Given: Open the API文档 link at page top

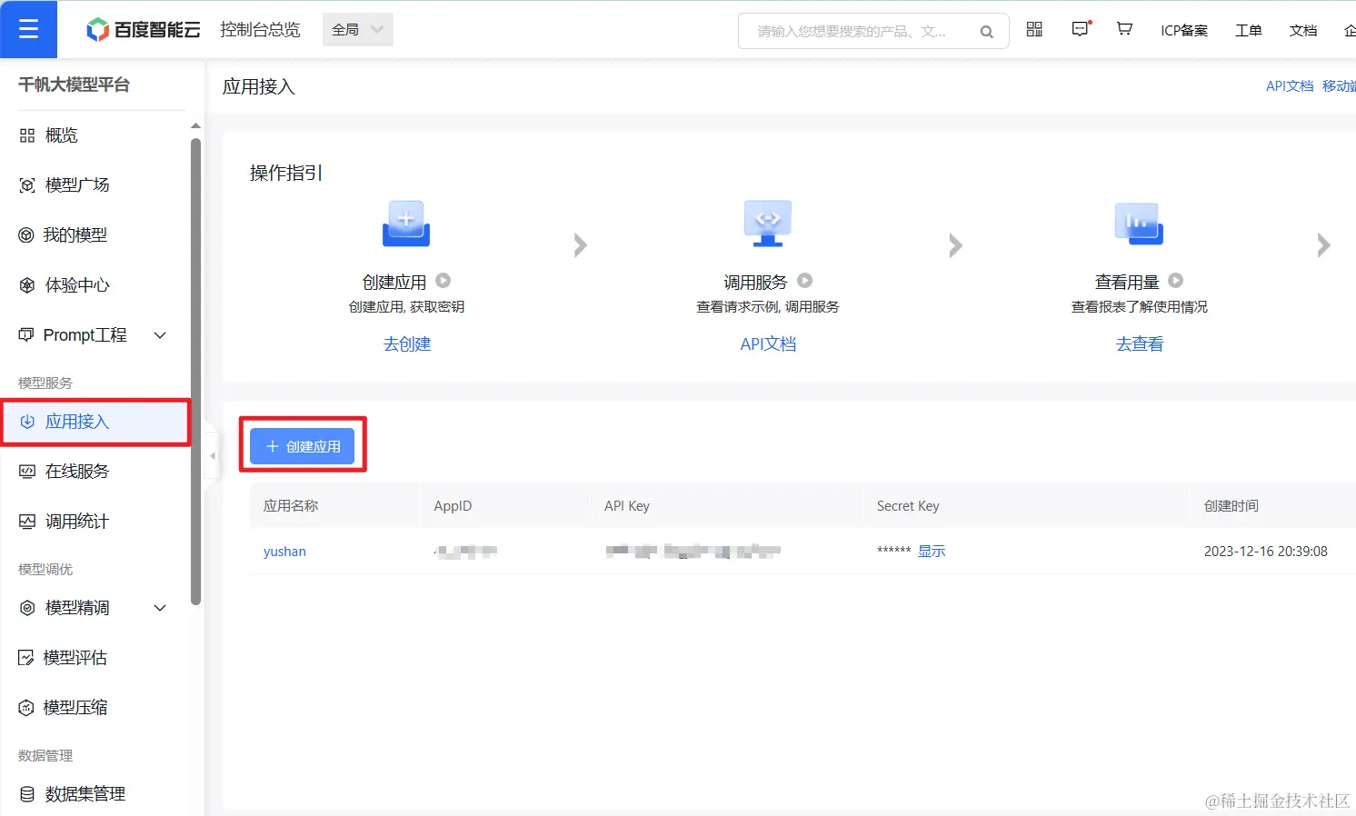Looking at the screenshot, I should click(1290, 86).
